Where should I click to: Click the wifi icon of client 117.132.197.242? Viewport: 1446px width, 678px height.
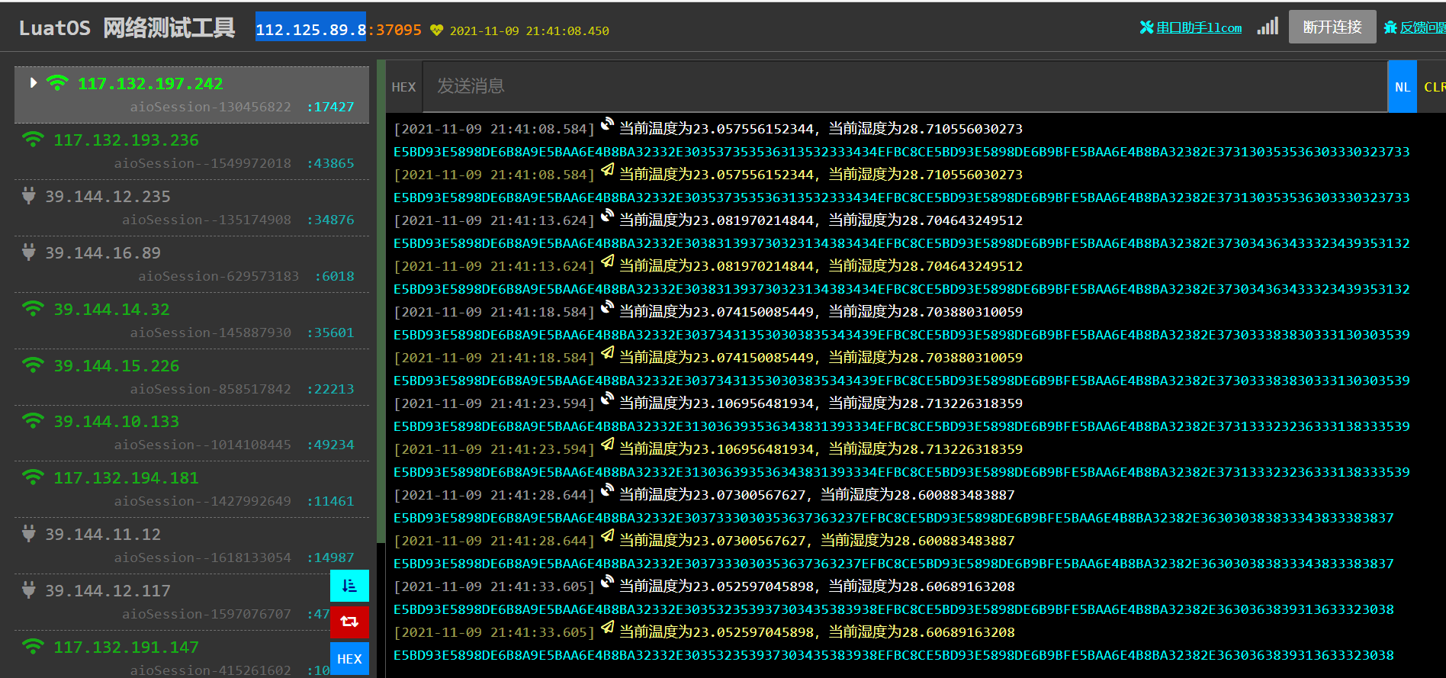(57, 82)
